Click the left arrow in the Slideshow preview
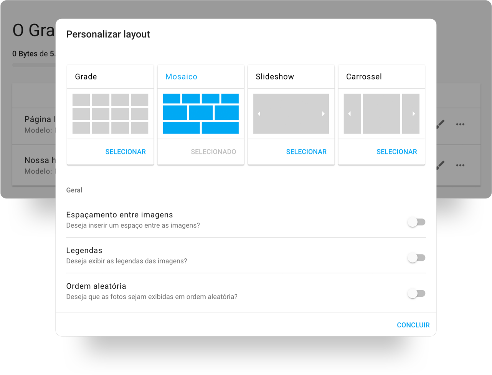492x375 pixels. [x=259, y=114]
